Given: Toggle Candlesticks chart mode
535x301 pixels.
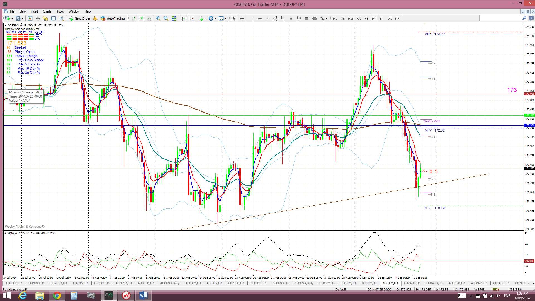Looking at the screenshot, I should coord(141,18).
